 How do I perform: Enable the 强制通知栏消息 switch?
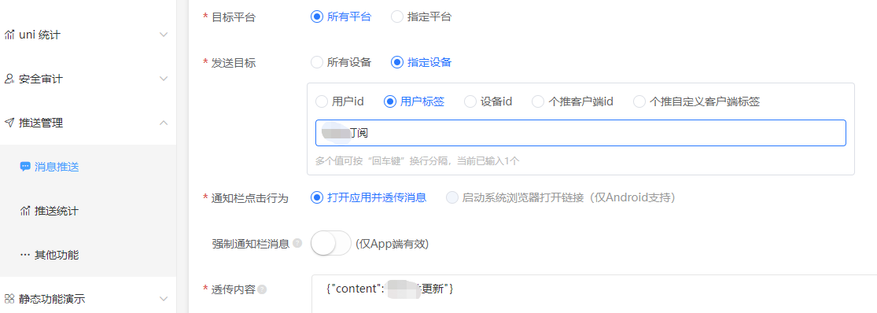[x=331, y=244]
